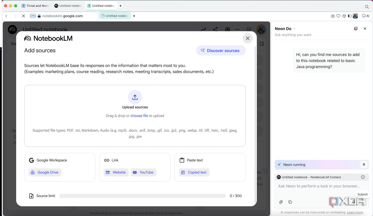Attach a file with the paperclip icon
Screen dimensions: 373x216
pos(281,202)
